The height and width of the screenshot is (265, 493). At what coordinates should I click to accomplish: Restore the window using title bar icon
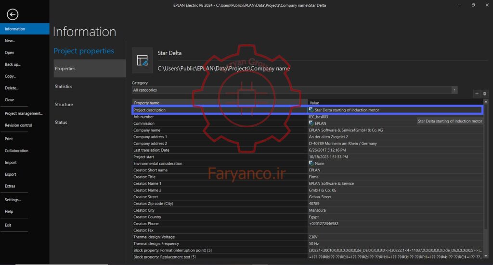[473, 5]
